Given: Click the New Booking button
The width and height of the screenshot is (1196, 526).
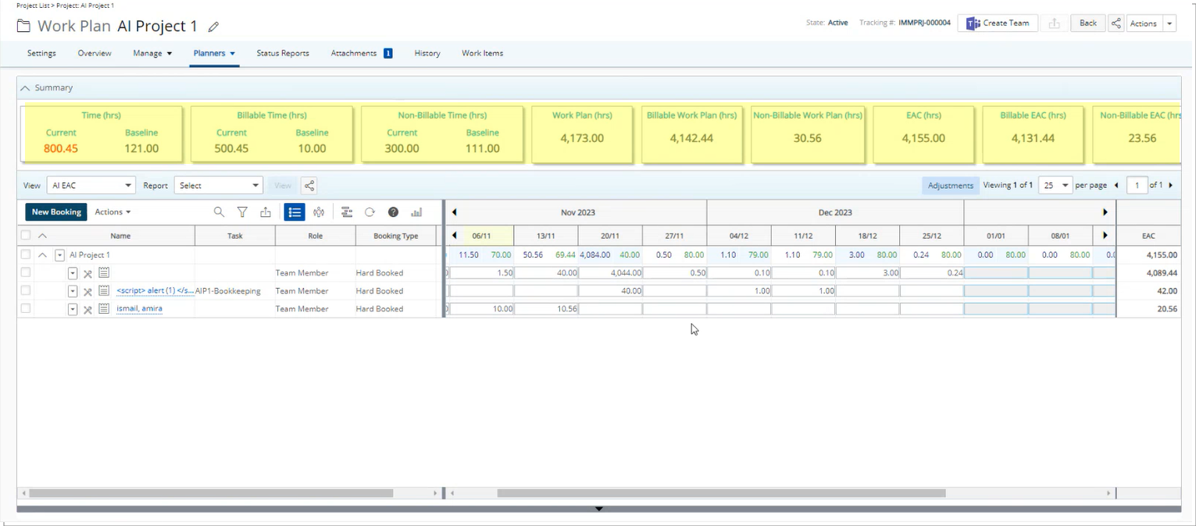Looking at the screenshot, I should [x=56, y=212].
